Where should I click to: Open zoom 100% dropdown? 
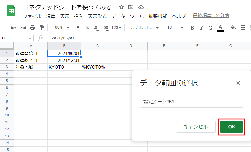click(61, 28)
